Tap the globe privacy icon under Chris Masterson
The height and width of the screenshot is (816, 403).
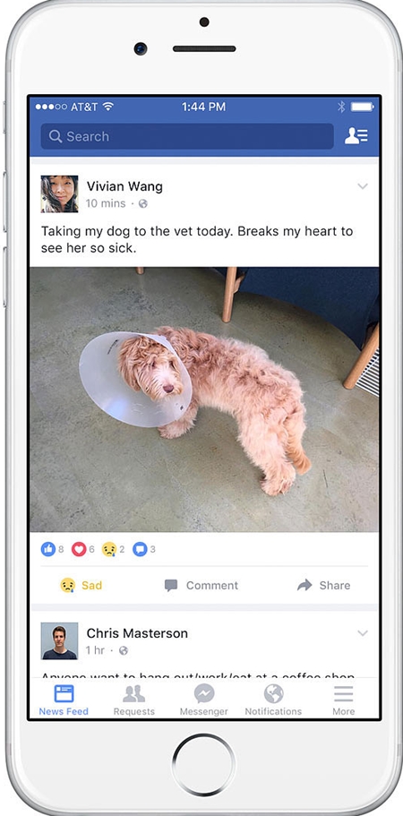pos(124,650)
